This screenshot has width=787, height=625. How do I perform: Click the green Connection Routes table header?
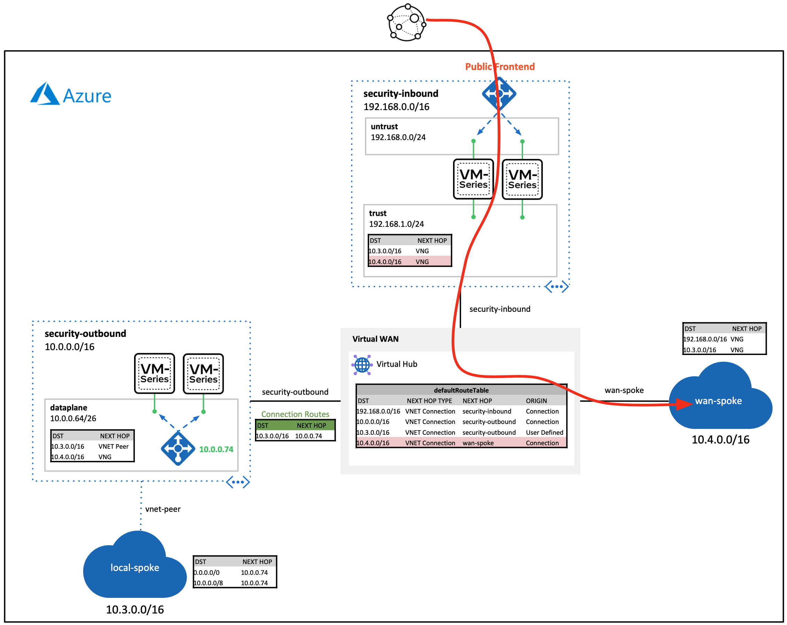tap(295, 426)
